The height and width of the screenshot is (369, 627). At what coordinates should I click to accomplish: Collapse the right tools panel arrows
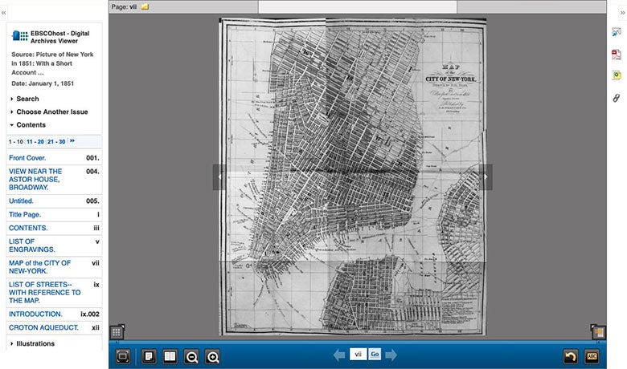click(x=623, y=13)
